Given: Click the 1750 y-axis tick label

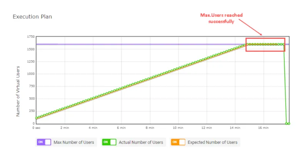Looking at the screenshot, I should tap(31, 37).
